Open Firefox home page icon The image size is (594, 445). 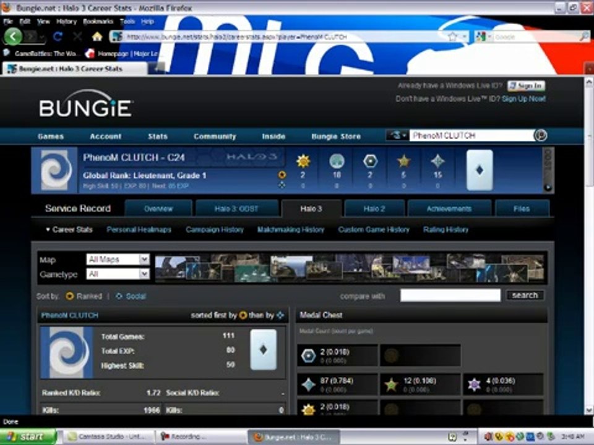point(97,36)
